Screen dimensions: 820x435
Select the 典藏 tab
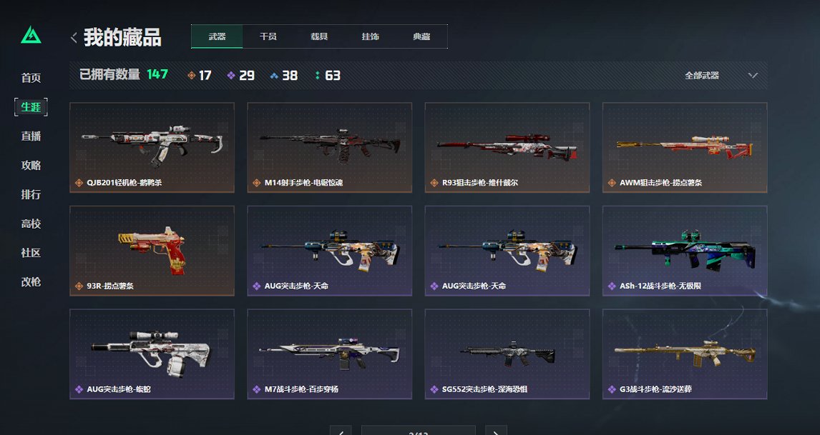[421, 36]
